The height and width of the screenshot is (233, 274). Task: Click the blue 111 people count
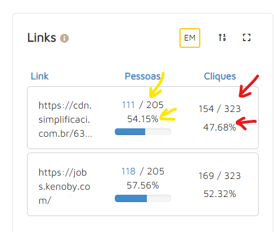128,105
